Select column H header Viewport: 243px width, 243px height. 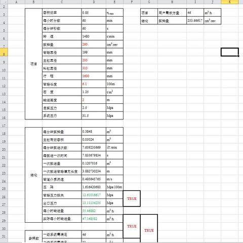pos(172,2)
